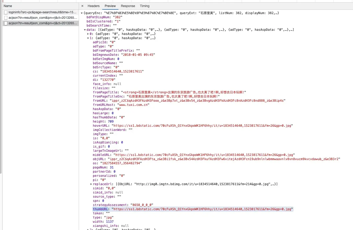Click the highlighted thumbURL row

(193, 209)
